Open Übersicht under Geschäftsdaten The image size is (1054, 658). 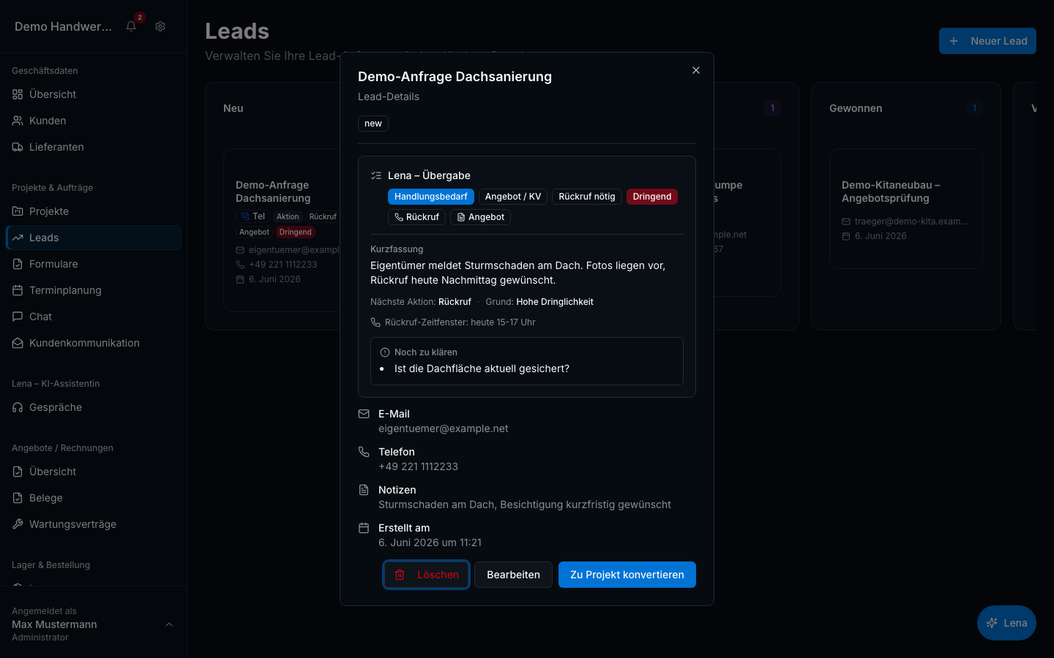point(94,94)
